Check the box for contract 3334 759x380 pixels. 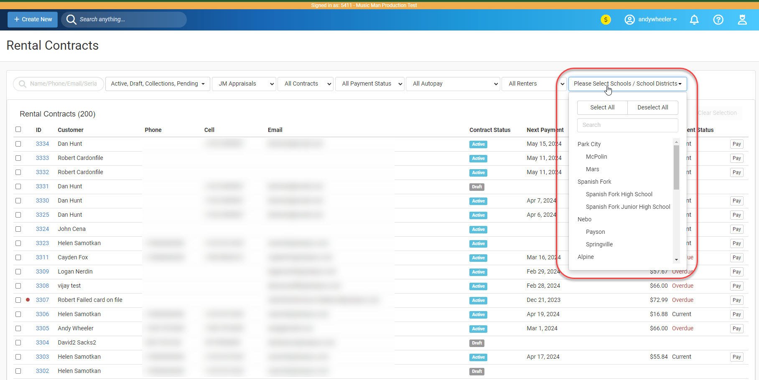coord(18,144)
